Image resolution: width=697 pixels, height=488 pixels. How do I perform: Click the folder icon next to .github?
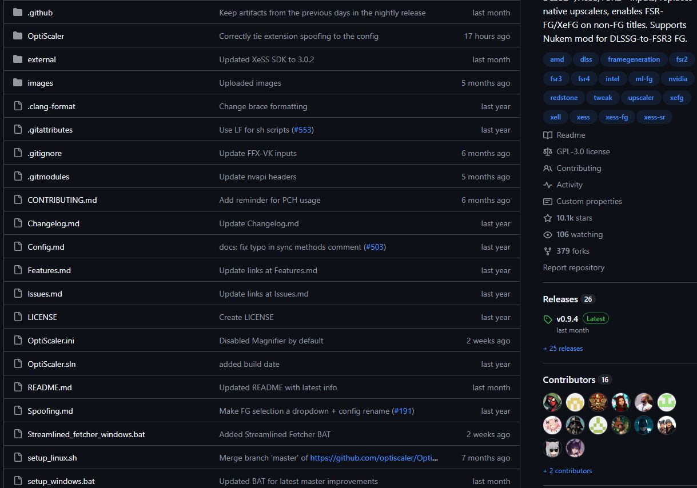click(17, 13)
